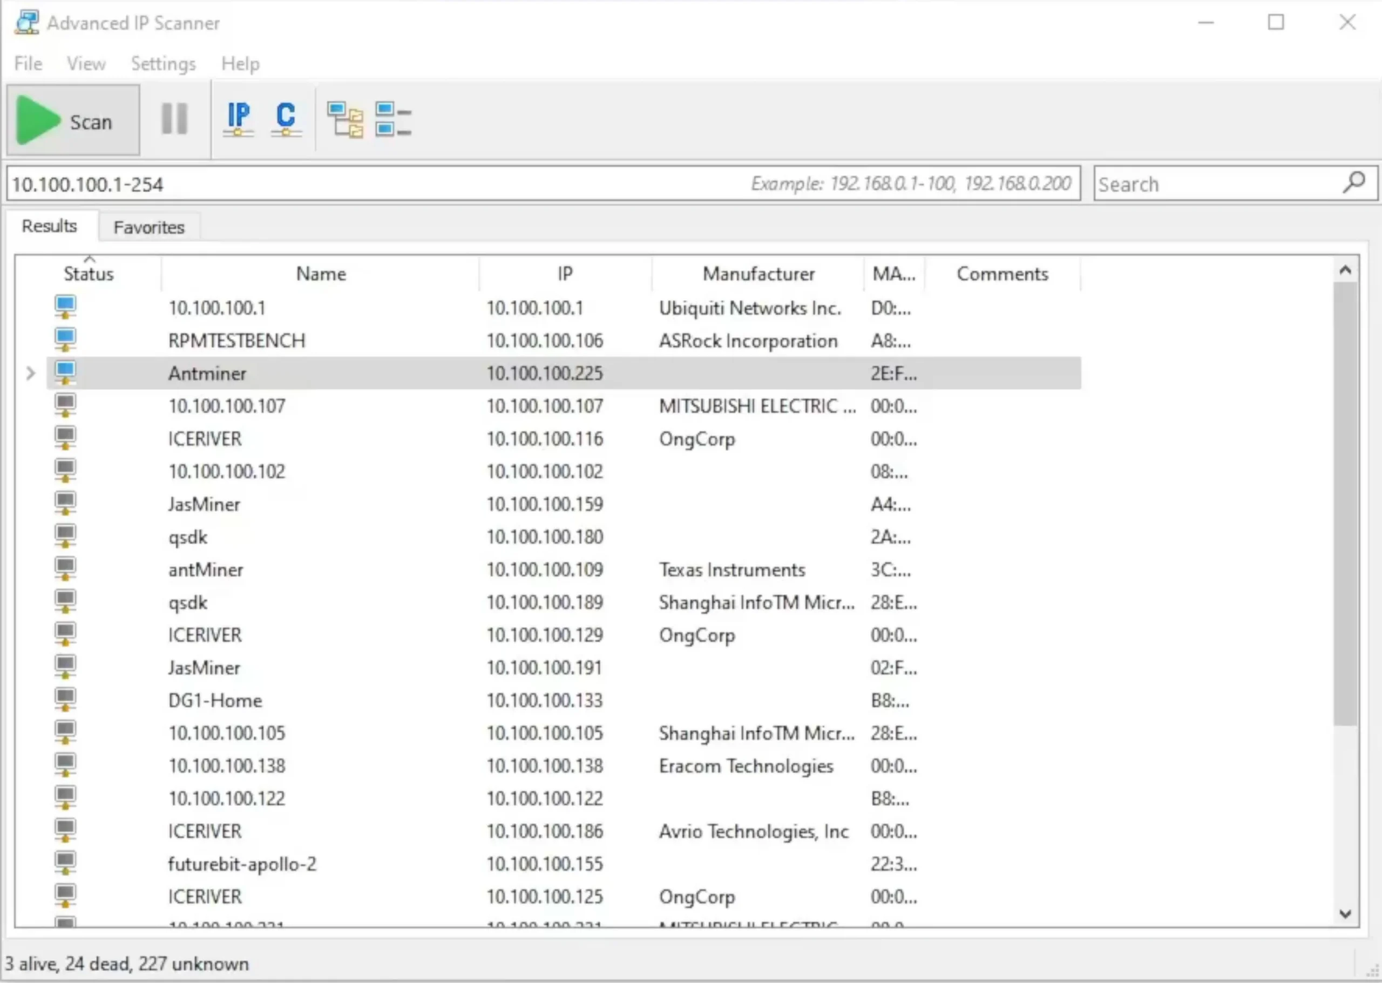
Task: Click status icon of ICERIVER 10.100.100.125 row
Action: [x=65, y=895]
